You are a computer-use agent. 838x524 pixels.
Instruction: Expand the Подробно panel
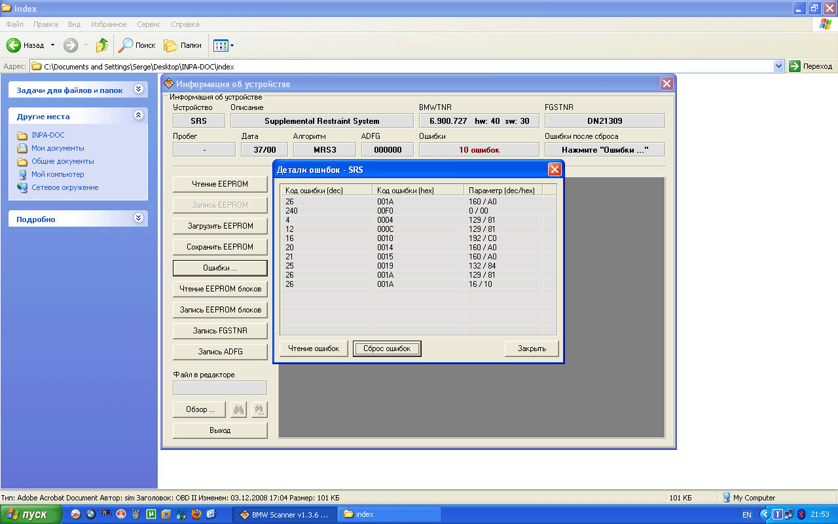coord(138,218)
